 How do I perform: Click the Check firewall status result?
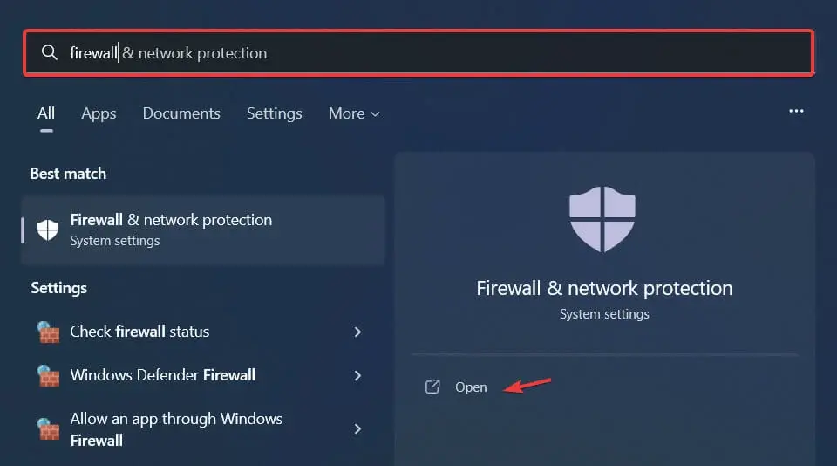pyautogui.click(x=139, y=332)
